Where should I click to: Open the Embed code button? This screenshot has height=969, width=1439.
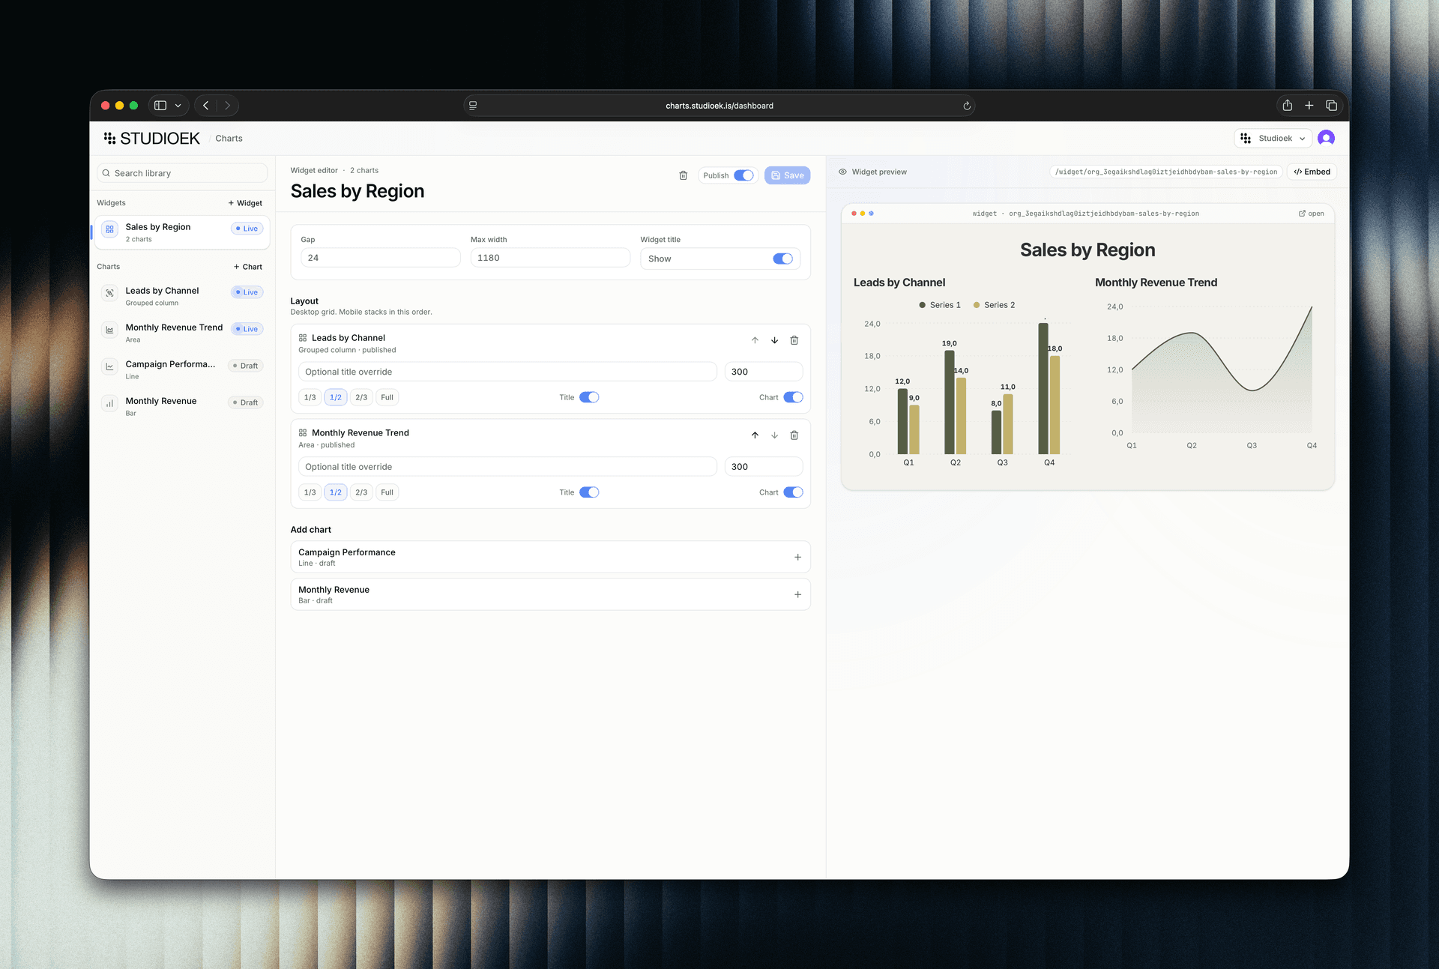tap(1312, 172)
